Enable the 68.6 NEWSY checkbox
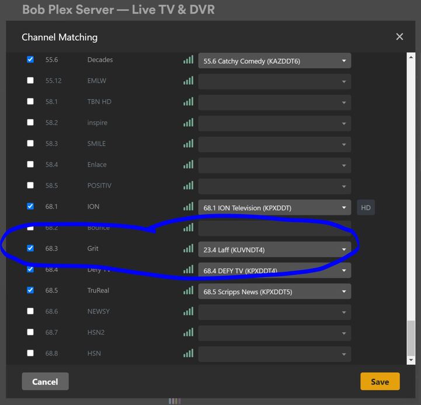Image resolution: width=421 pixels, height=405 pixels. [30, 311]
